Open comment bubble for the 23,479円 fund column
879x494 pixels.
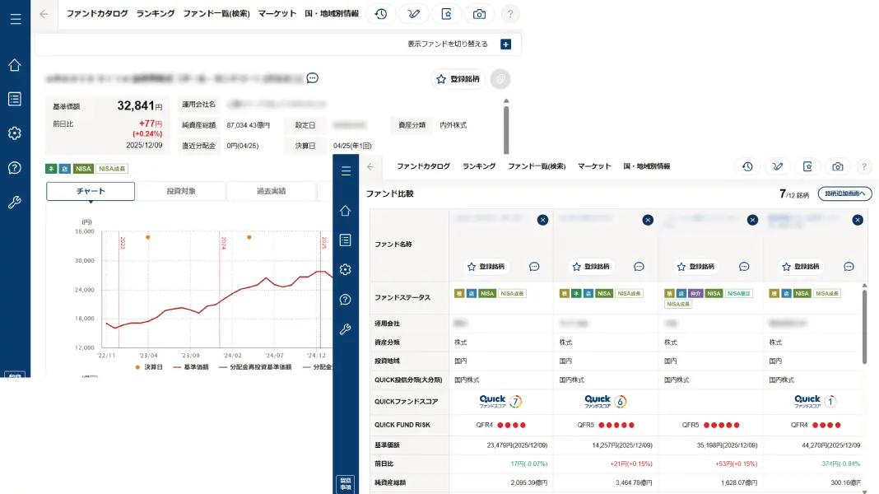coord(534,267)
